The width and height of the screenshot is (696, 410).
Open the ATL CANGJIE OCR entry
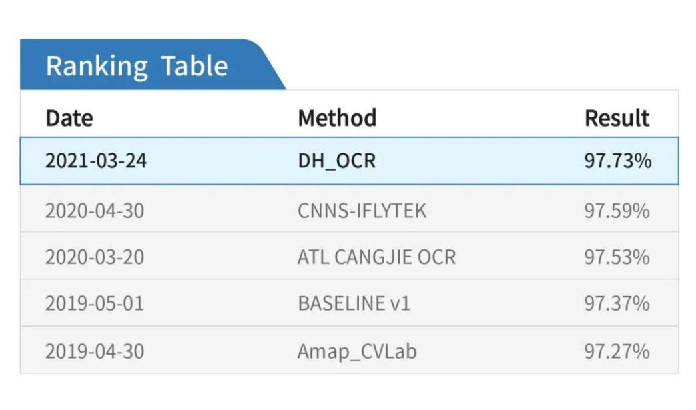376,257
